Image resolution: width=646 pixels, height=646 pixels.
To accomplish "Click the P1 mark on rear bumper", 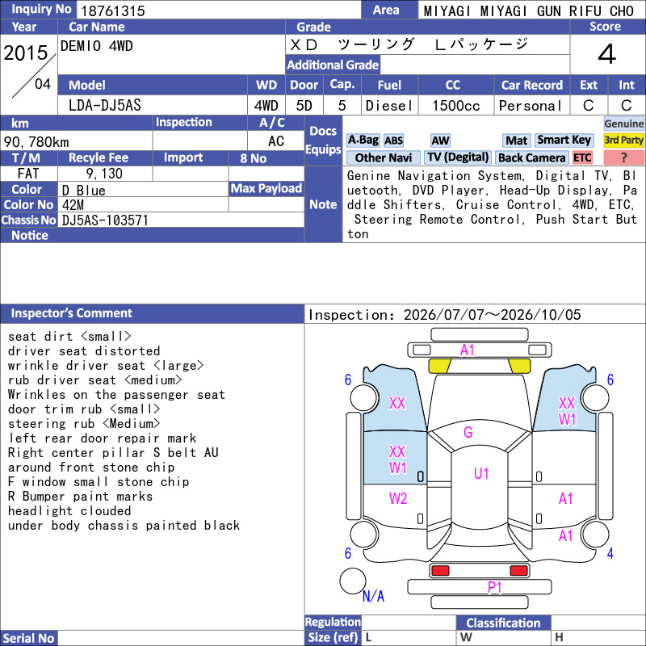I will coord(494,587).
